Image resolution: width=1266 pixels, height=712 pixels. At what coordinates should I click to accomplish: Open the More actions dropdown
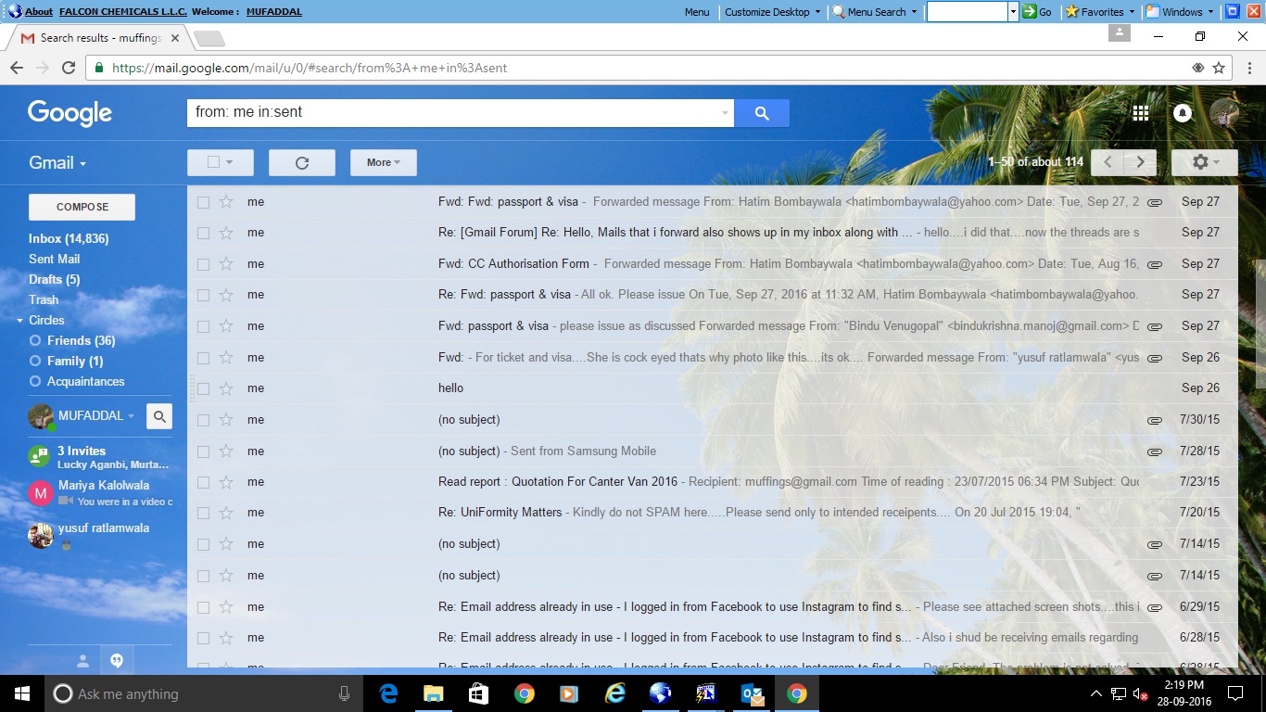pos(383,163)
